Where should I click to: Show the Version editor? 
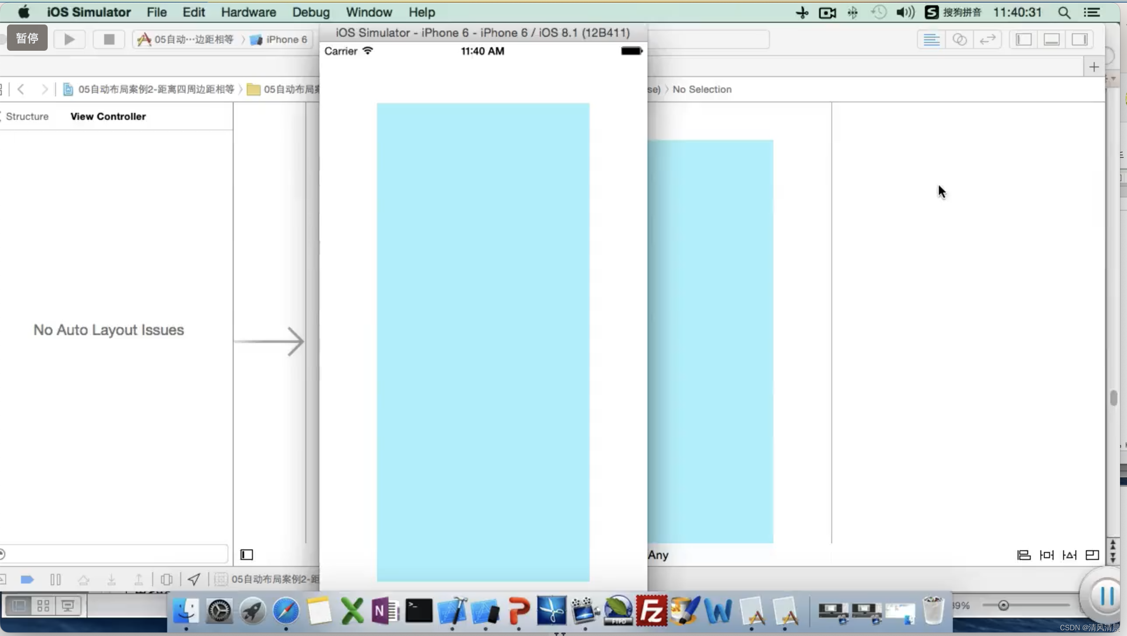(x=987, y=40)
